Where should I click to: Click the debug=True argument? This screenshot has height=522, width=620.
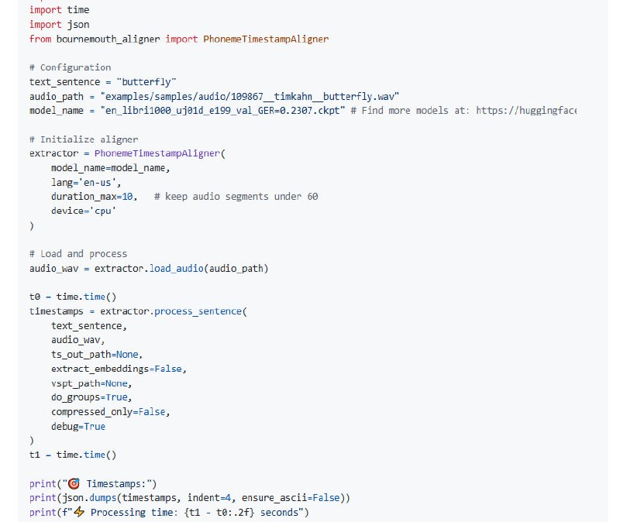(78, 426)
